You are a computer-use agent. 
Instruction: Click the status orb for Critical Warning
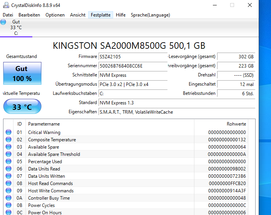pos(8,132)
